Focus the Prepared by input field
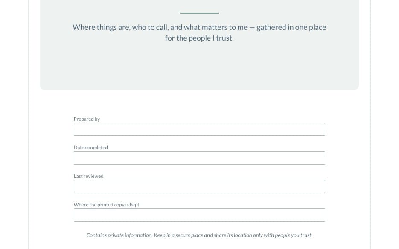Screen dimensions: 399x249 [x=199, y=129]
